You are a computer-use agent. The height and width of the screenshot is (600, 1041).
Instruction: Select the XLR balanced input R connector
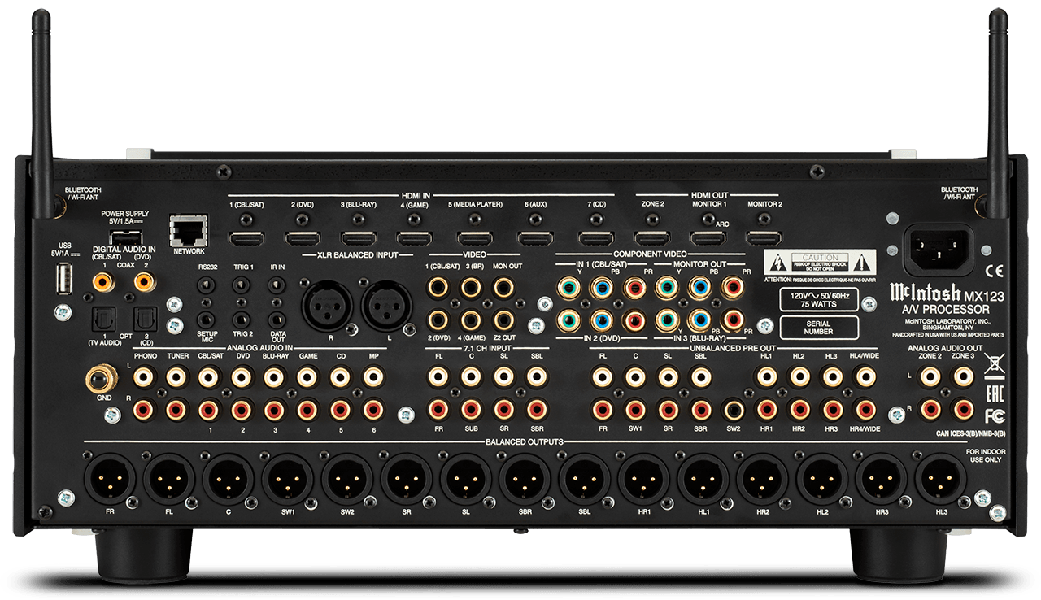pyautogui.click(x=325, y=306)
